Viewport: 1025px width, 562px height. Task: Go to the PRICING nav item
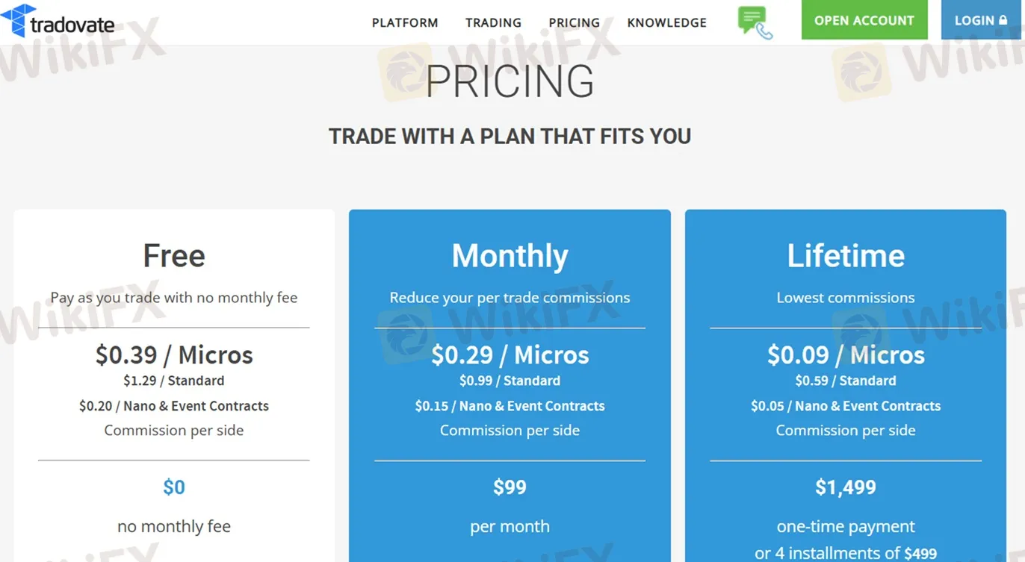tap(574, 22)
